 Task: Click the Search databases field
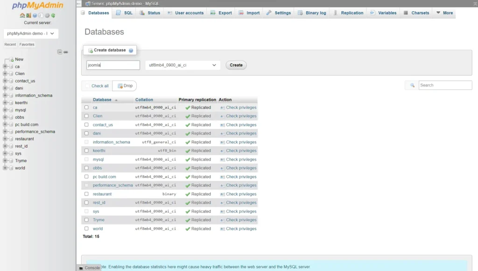445,85
